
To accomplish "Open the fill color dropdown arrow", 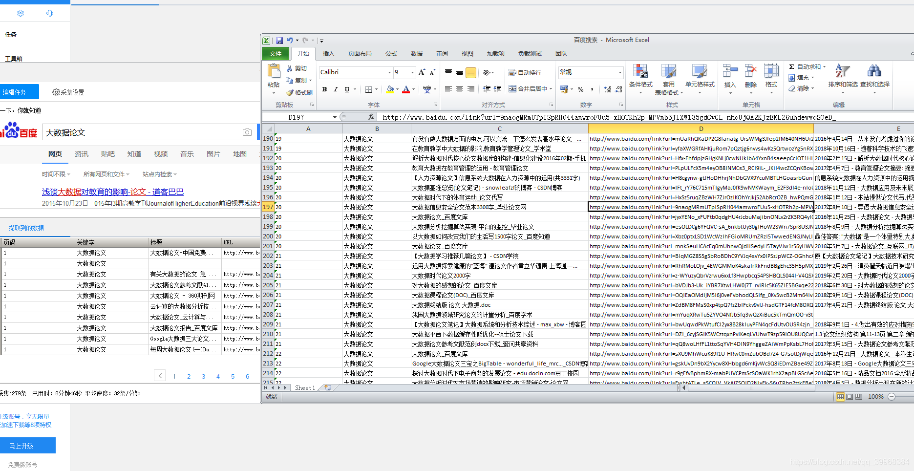I will point(397,89).
